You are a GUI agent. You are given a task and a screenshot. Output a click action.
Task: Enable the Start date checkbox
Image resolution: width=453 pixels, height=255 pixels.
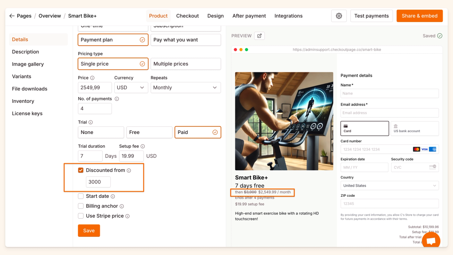pyautogui.click(x=81, y=196)
